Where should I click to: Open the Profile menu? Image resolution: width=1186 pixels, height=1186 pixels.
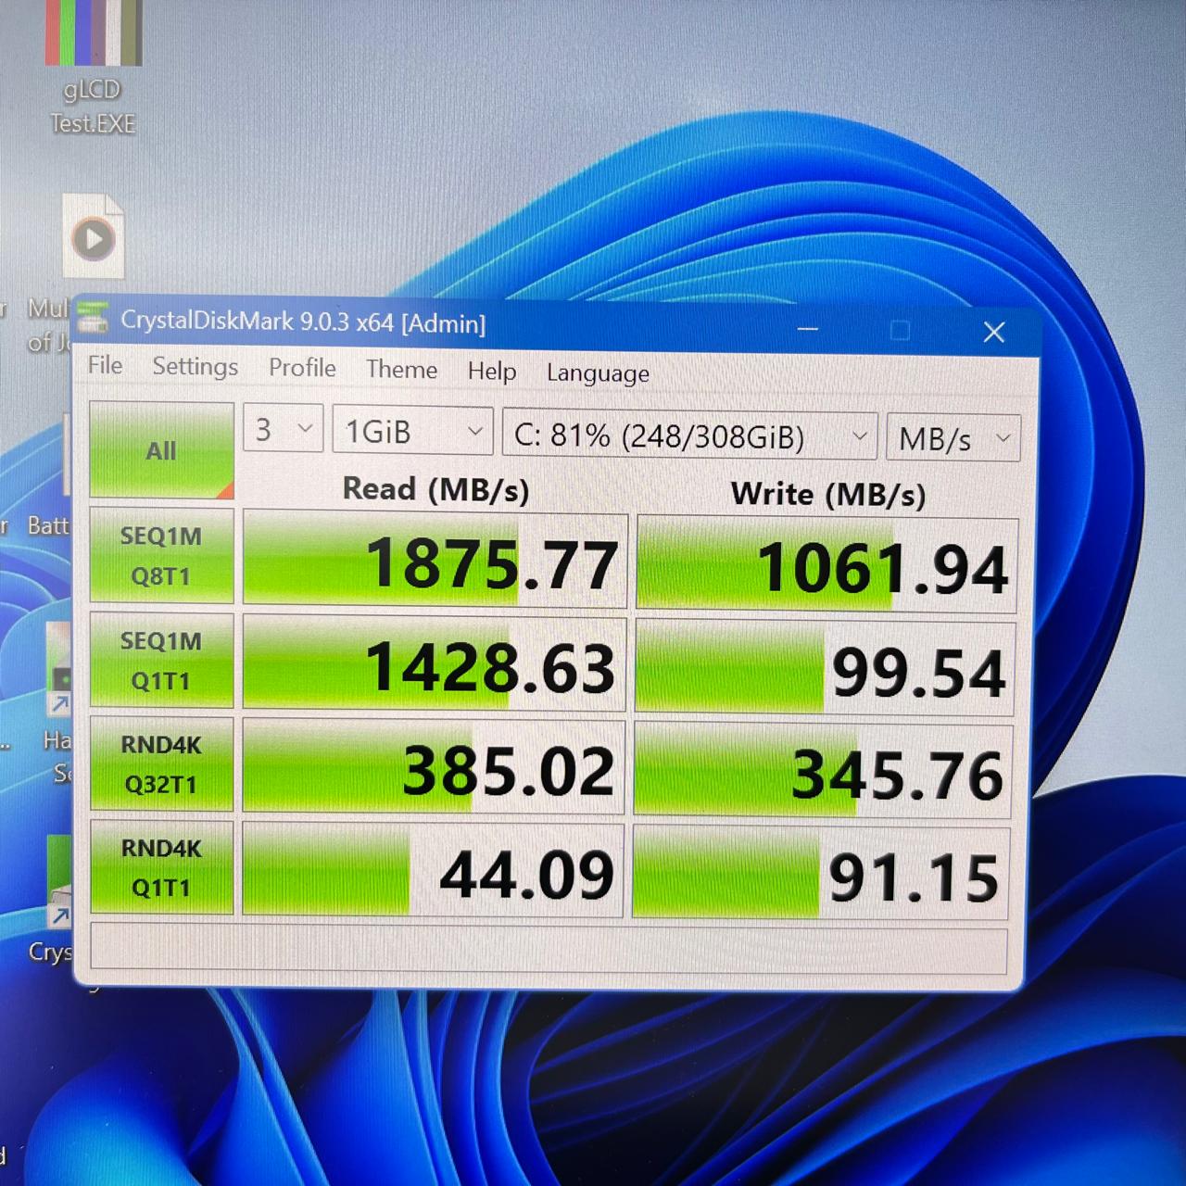[x=302, y=368]
